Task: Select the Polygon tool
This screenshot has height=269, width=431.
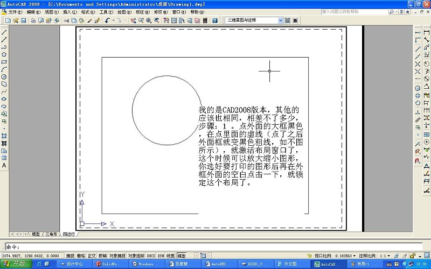Action: point(4,55)
